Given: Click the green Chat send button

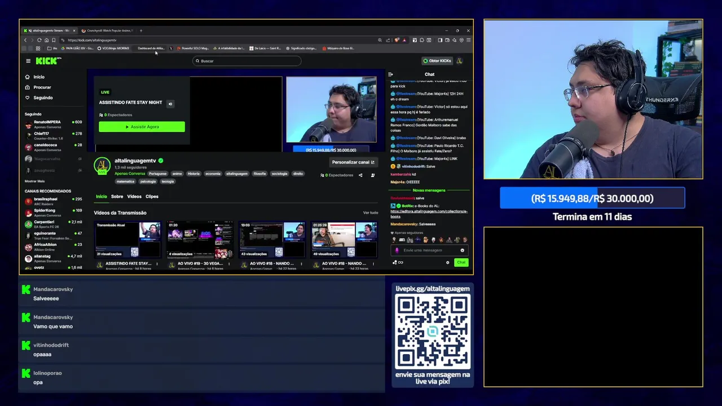Looking at the screenshot, I should 461,262.
